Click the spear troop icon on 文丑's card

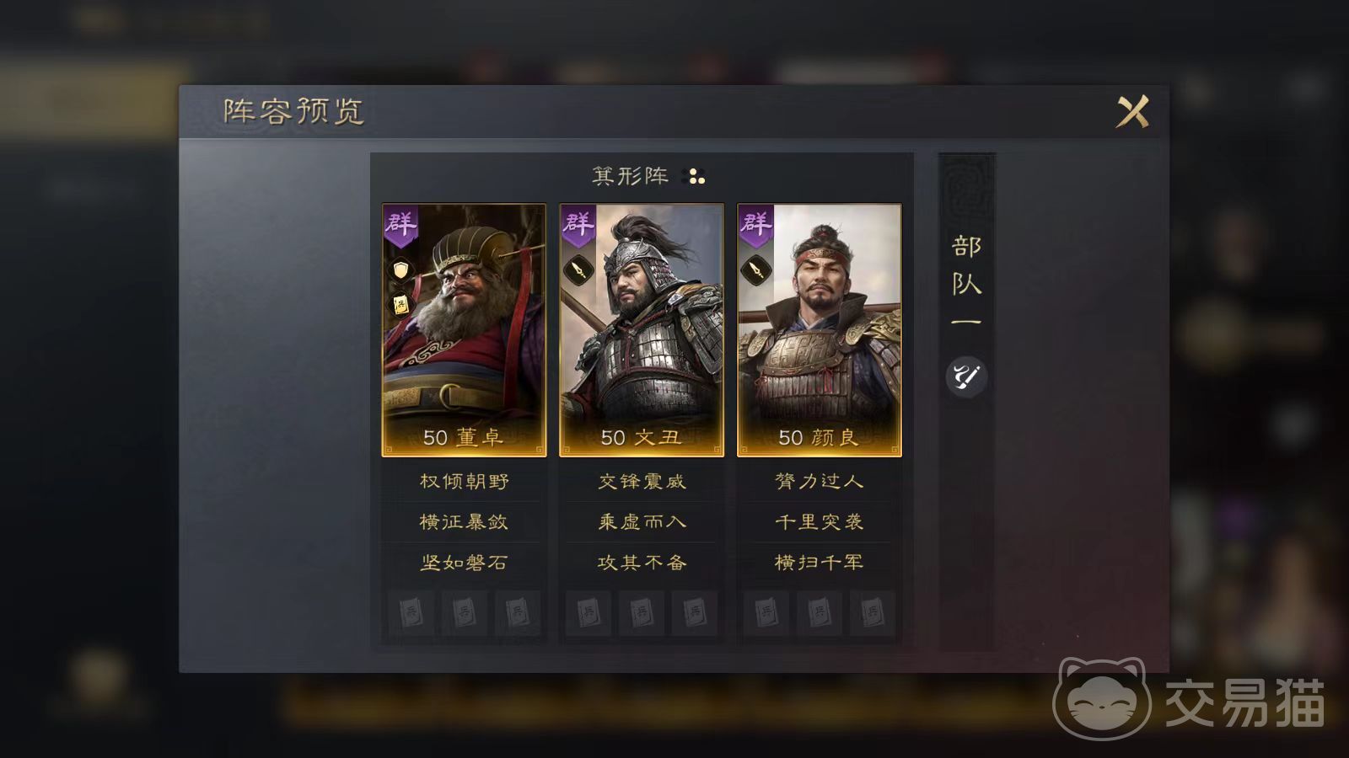tap(578, 270)
